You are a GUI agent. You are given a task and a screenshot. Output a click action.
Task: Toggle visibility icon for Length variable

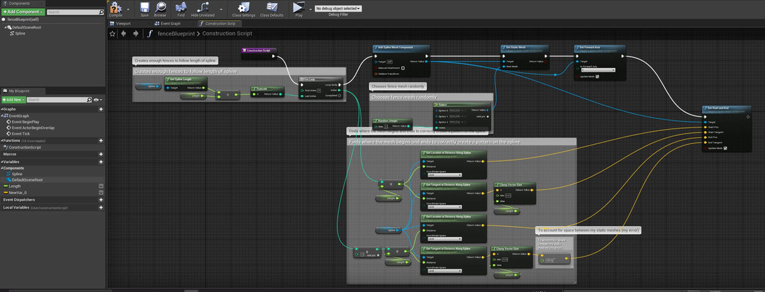pyautogui.click(x=101, y=186)
